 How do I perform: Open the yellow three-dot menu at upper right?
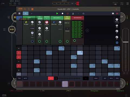click(127, 17)
